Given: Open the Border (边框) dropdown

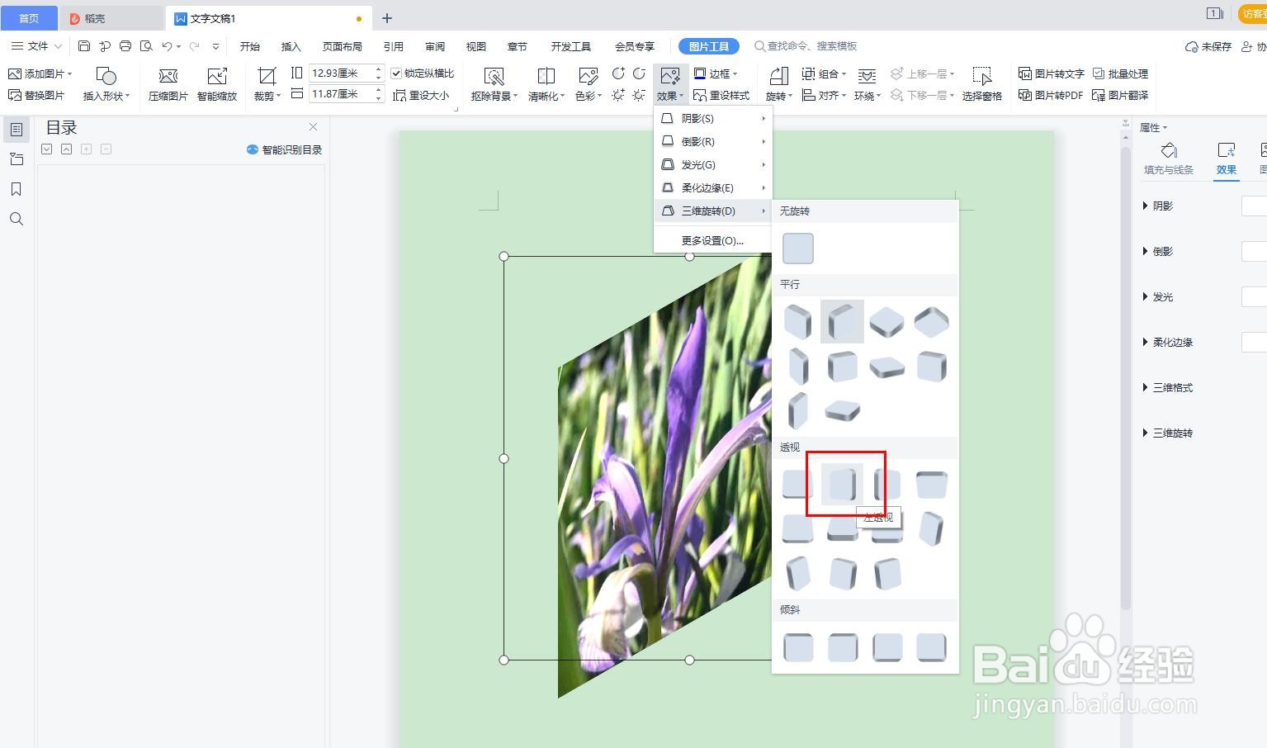Looking at the screenshot, I should (x=716, y=73).
